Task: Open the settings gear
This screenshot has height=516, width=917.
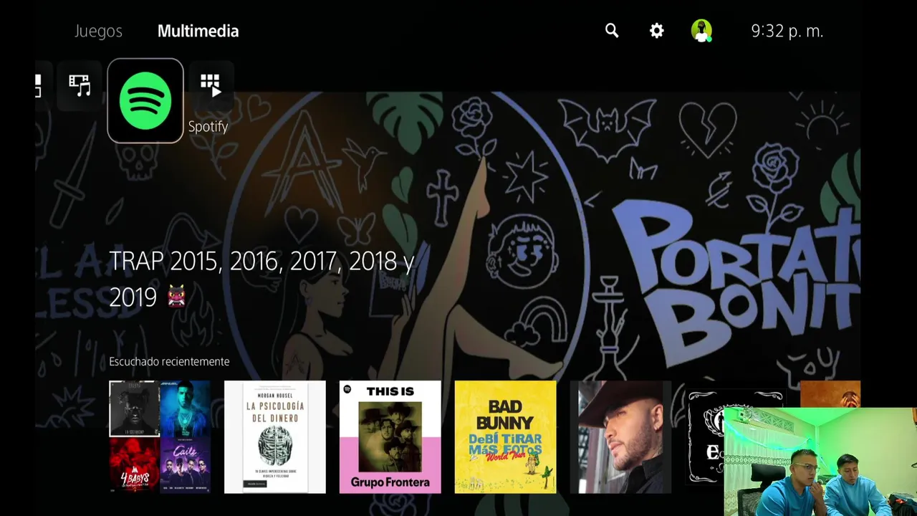Action: [x=657, y=31]
